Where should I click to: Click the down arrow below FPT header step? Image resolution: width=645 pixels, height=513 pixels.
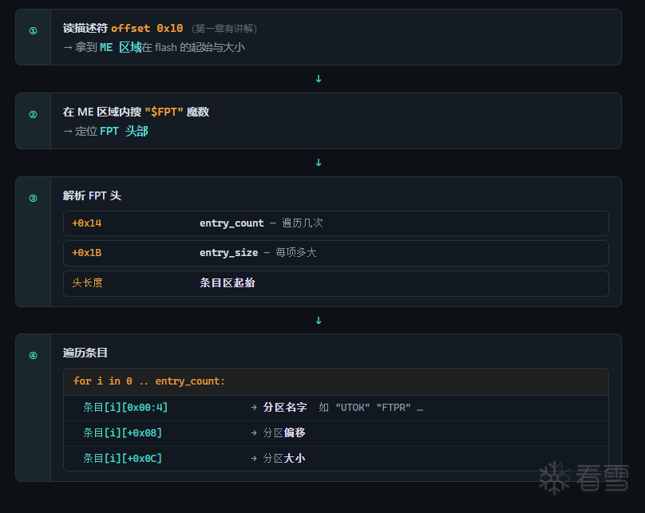click(319, 320)
